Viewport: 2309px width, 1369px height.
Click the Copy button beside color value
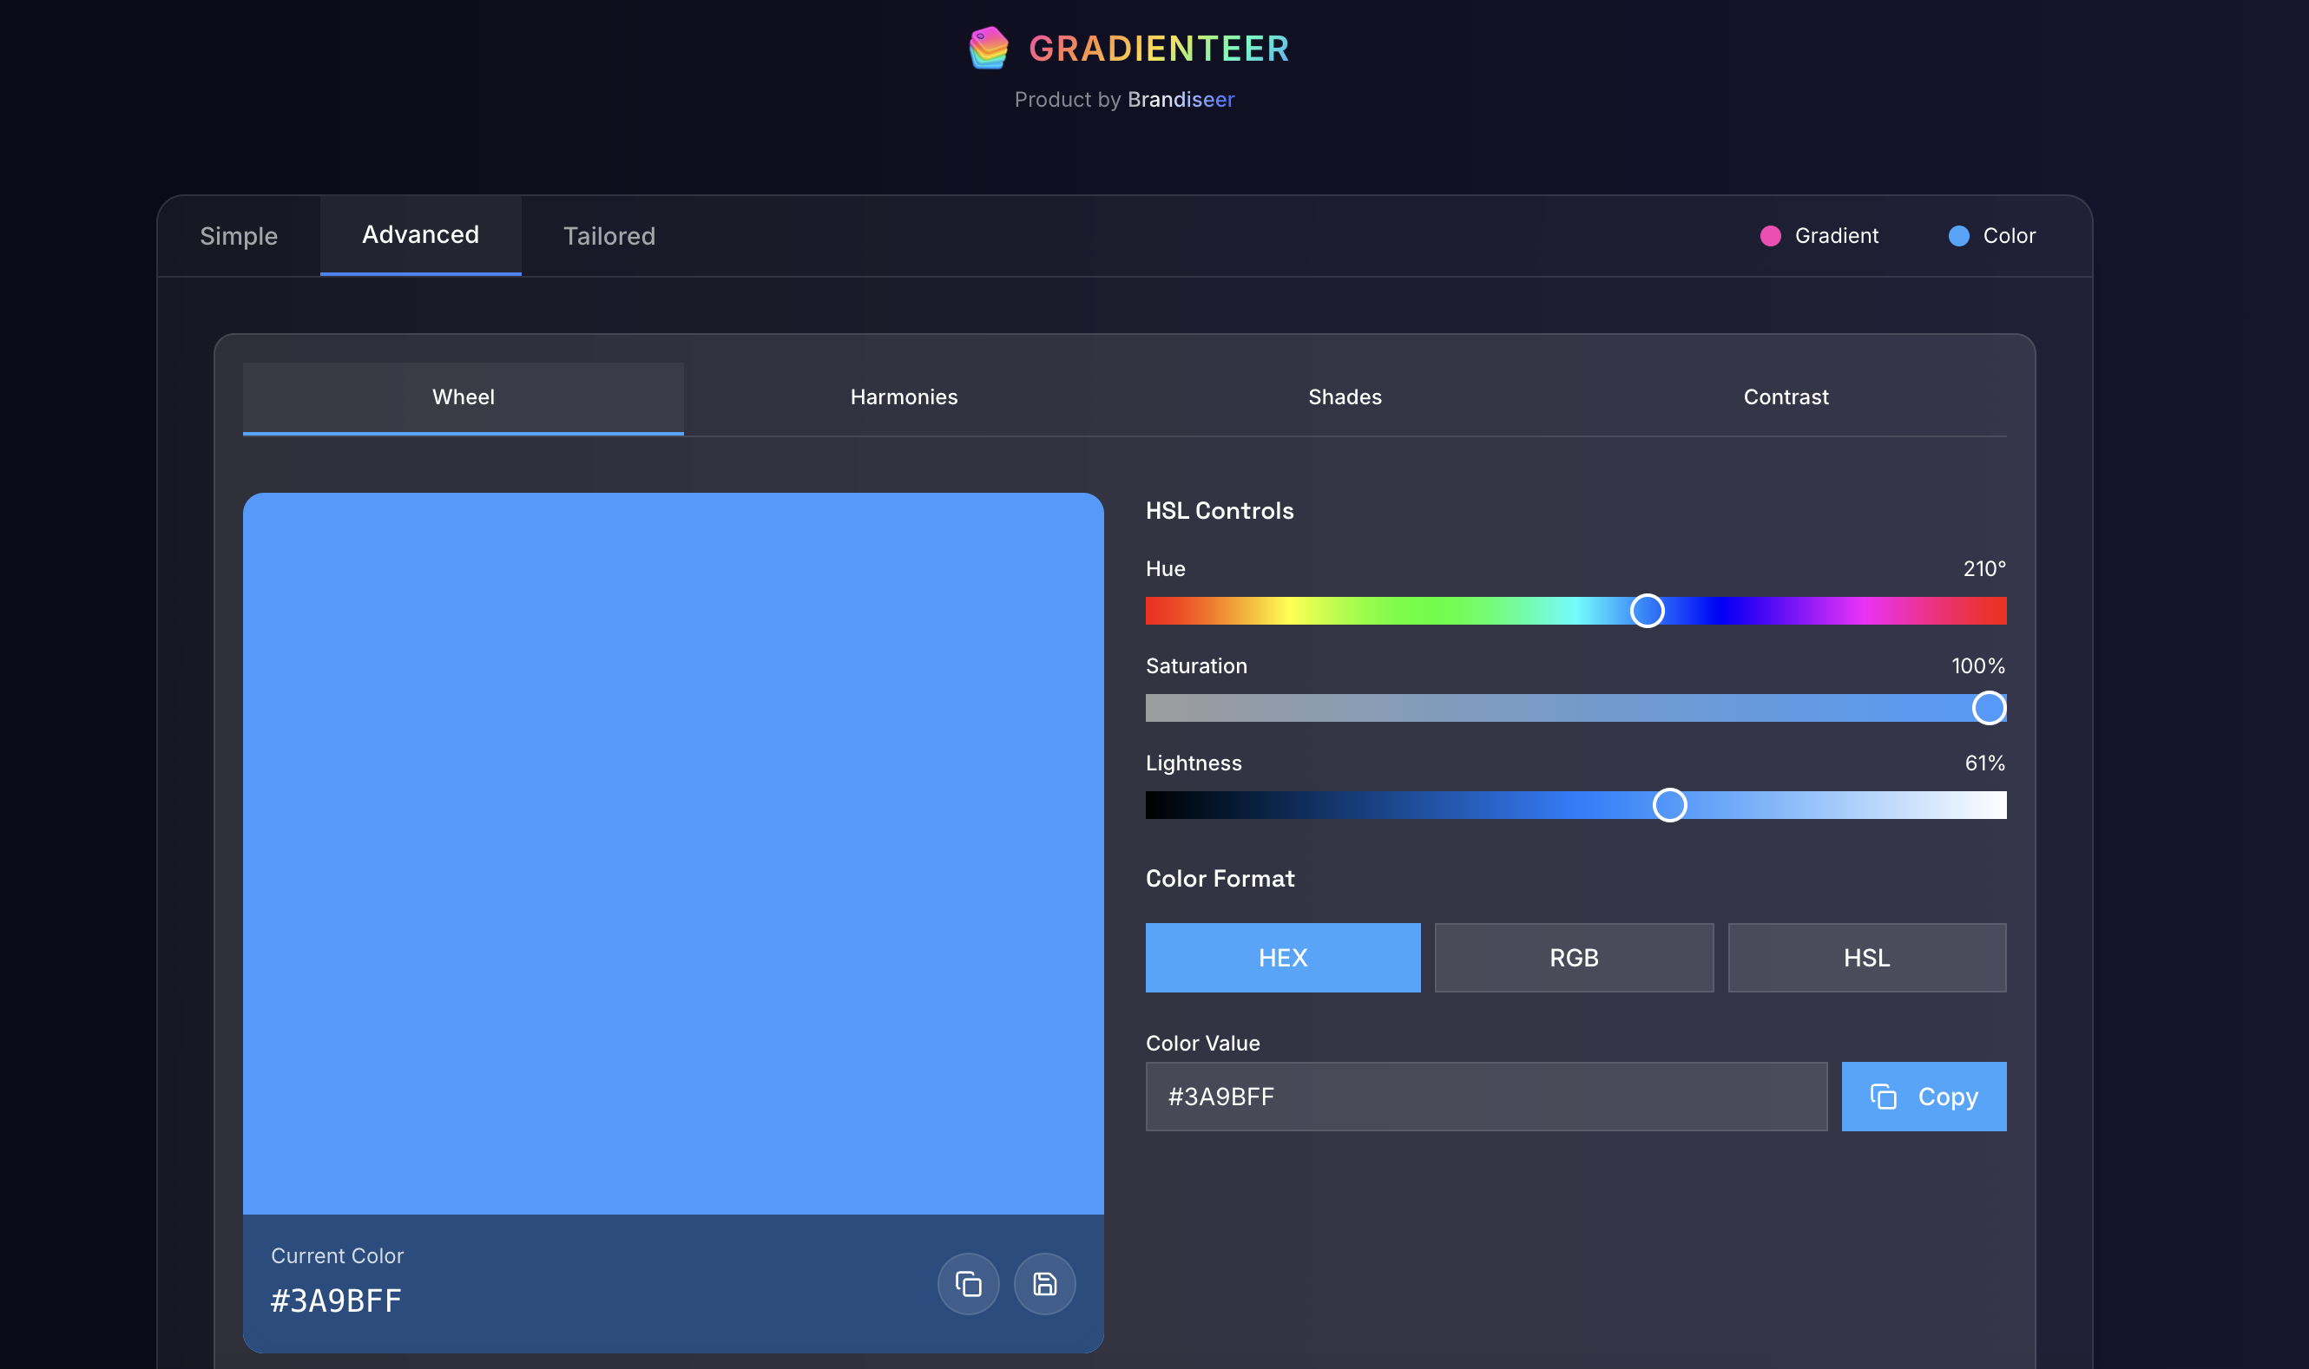point(1924,1096)
